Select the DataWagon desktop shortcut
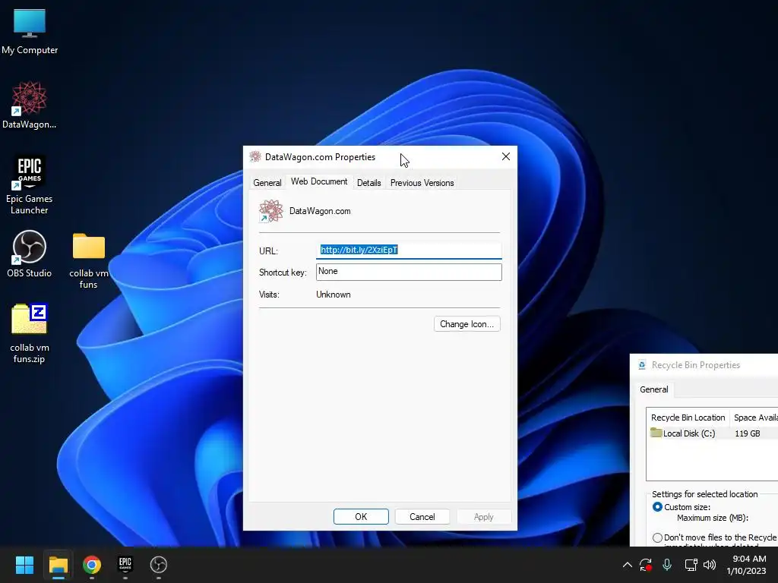This screenshot has width=778, height=583. click(x=30, y=105)
